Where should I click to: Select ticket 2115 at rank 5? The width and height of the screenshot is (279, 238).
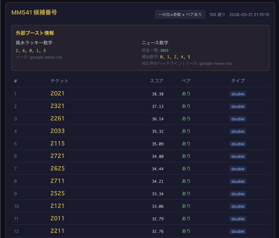pyautogui.click(x=57, y=144)
